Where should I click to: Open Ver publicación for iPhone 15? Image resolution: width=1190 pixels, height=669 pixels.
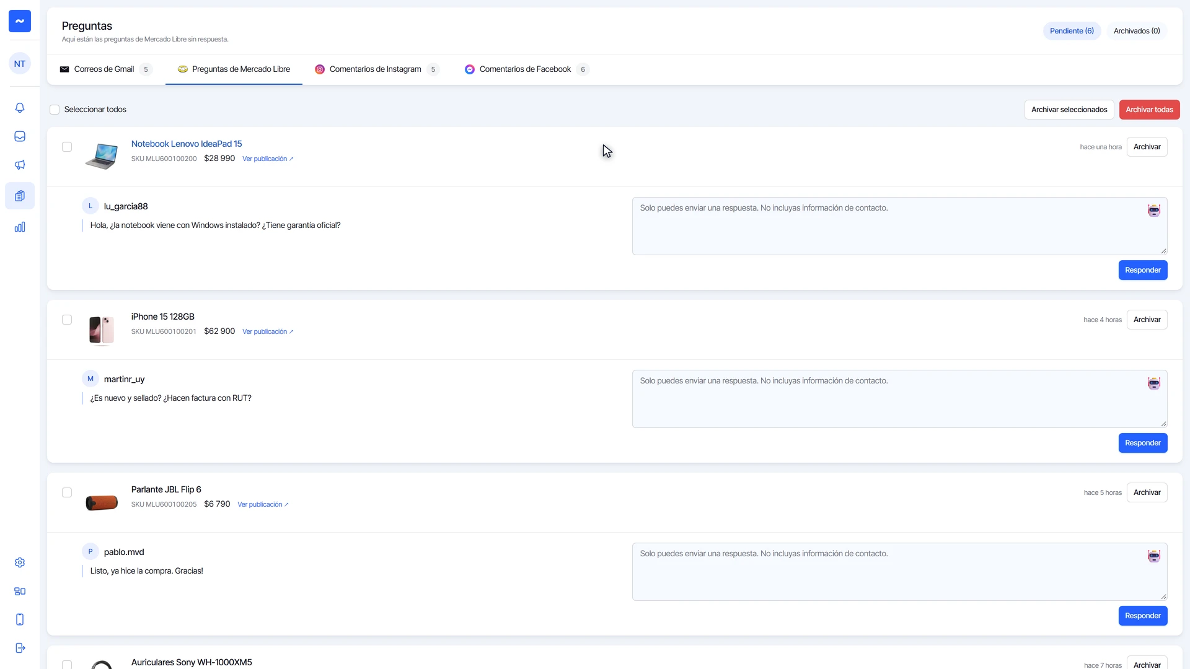(268, 332)
